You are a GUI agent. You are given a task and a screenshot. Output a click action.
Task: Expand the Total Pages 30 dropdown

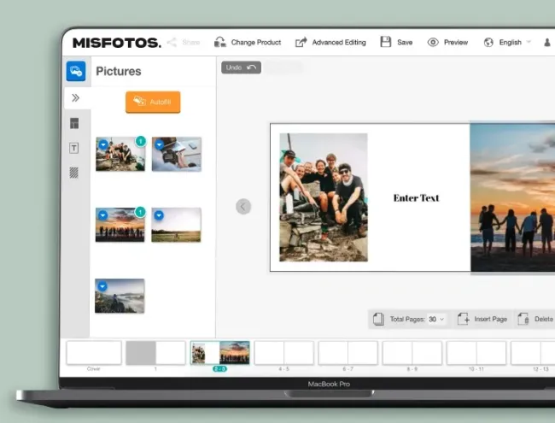click(436, 319)
